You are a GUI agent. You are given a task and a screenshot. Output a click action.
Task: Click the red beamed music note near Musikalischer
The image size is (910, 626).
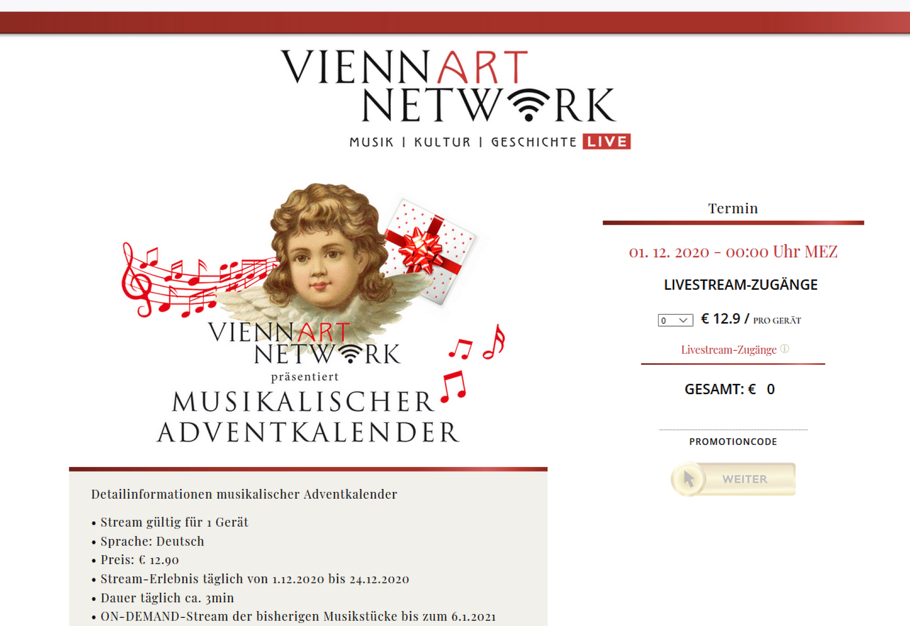(x=454, y=386)
